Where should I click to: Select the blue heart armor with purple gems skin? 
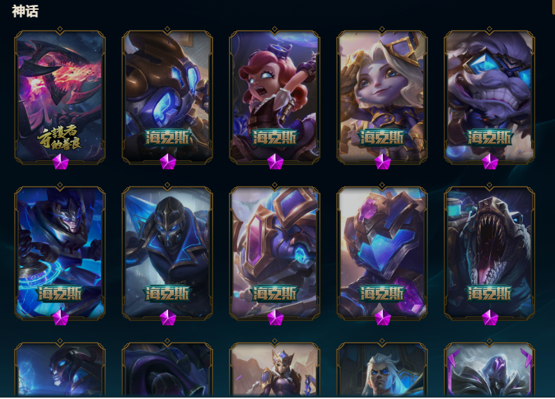pyautogui.click(x=382, y=252)
